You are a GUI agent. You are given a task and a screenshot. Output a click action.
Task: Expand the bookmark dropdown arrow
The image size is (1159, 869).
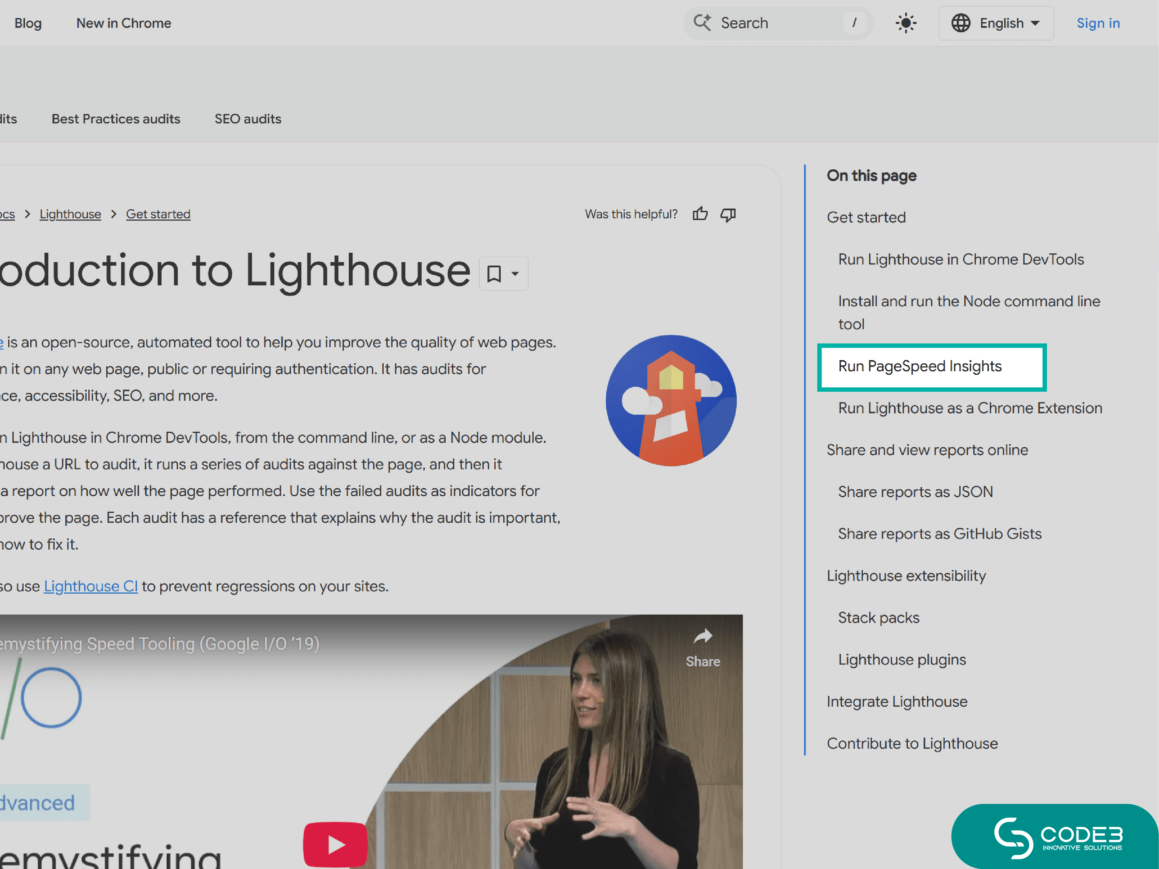(515, 274)
